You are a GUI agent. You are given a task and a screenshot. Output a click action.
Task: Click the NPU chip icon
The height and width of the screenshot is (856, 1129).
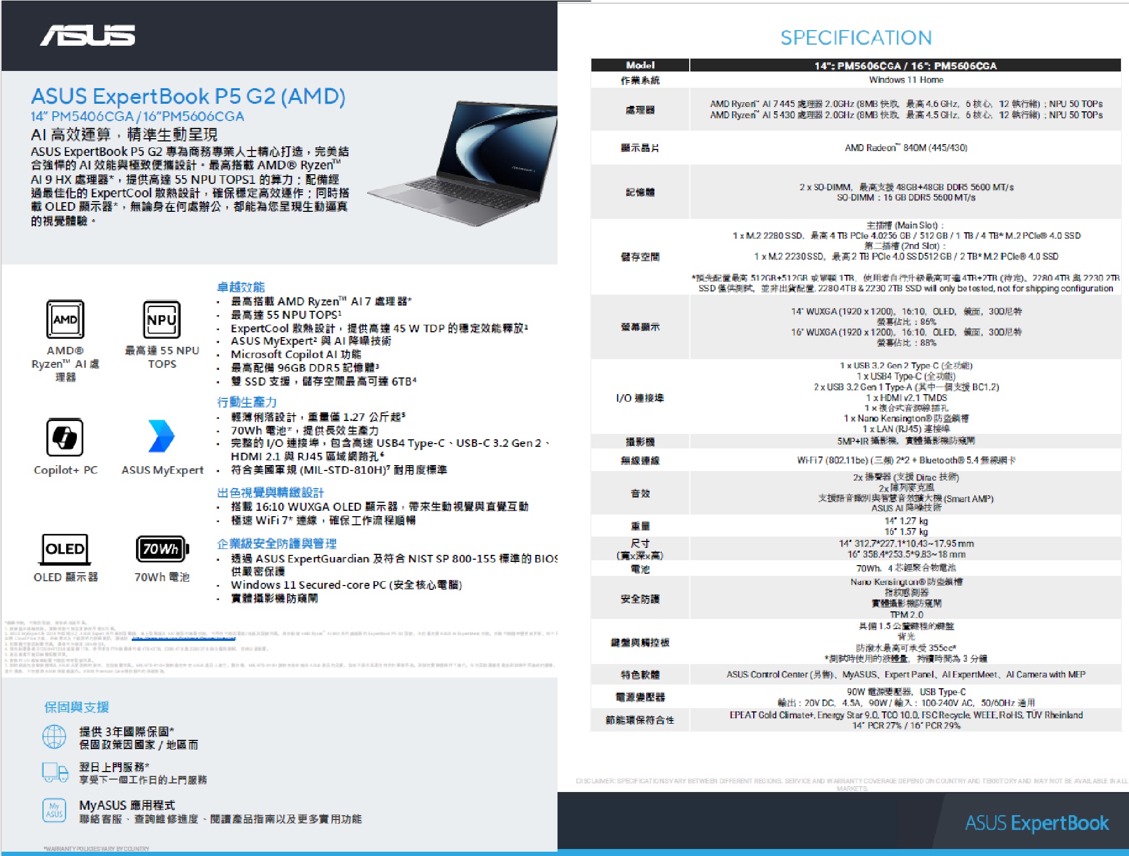coord(162,319)
